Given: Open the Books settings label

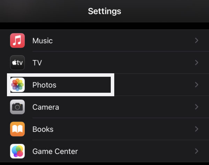Looking at the screenshot, I should click(43, 129).
